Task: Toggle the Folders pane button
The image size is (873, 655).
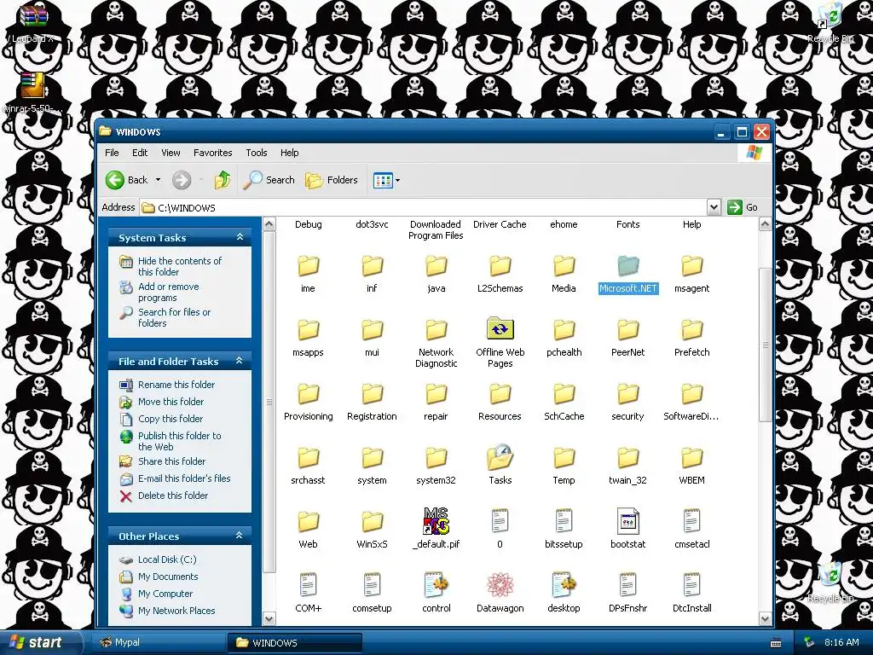Action: point(332,180)
